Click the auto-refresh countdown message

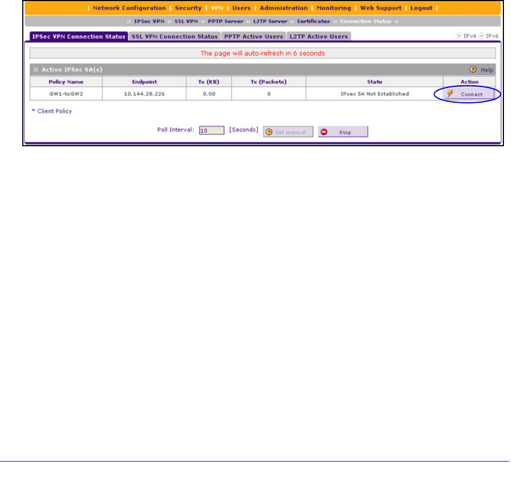[x=263, y=53]
